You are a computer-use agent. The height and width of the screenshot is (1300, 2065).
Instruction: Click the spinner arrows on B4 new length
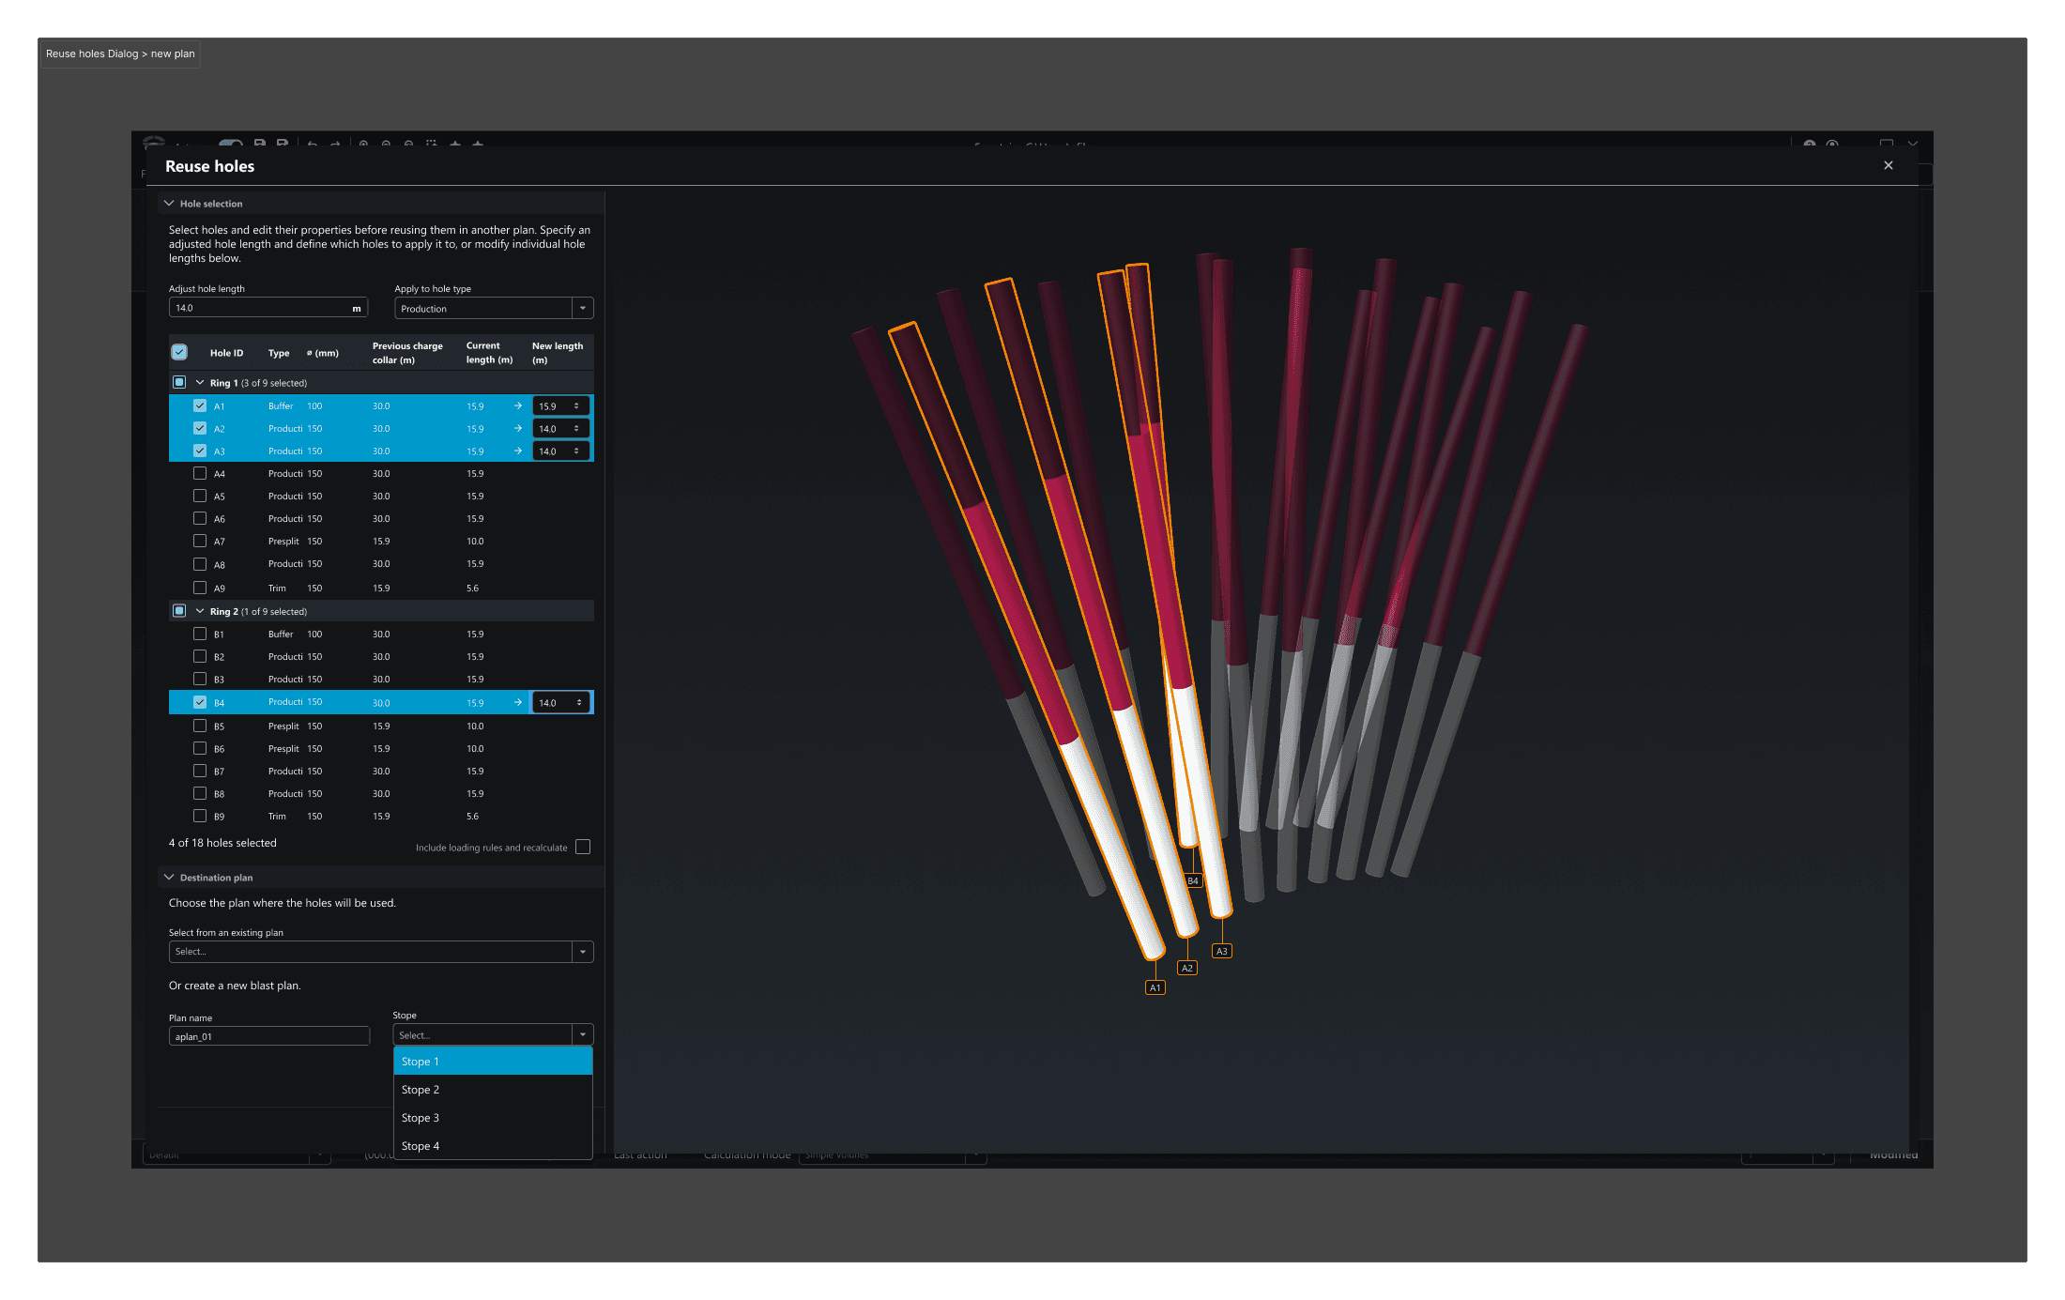579,702
